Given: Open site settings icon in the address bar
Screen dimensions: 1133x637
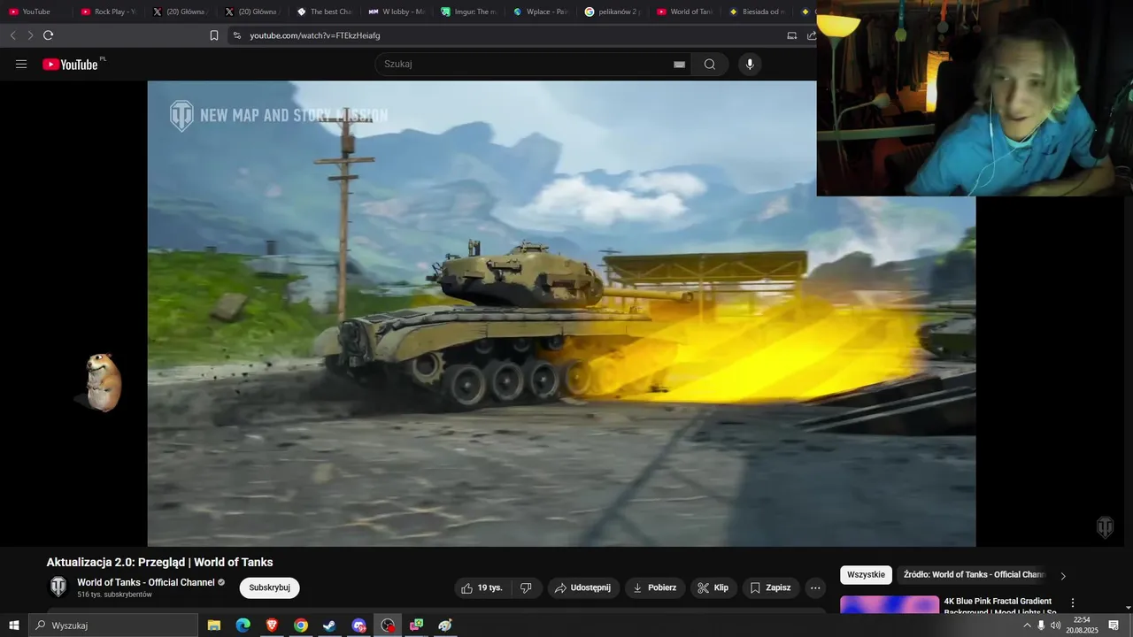Looking at the screenshot, I should [236, 35].
